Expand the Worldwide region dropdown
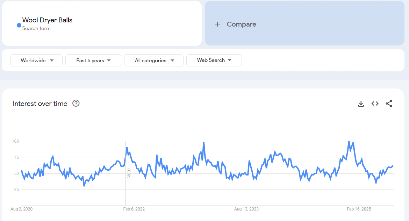Screen dimensions: 409x221 click(x=36, y=60)
